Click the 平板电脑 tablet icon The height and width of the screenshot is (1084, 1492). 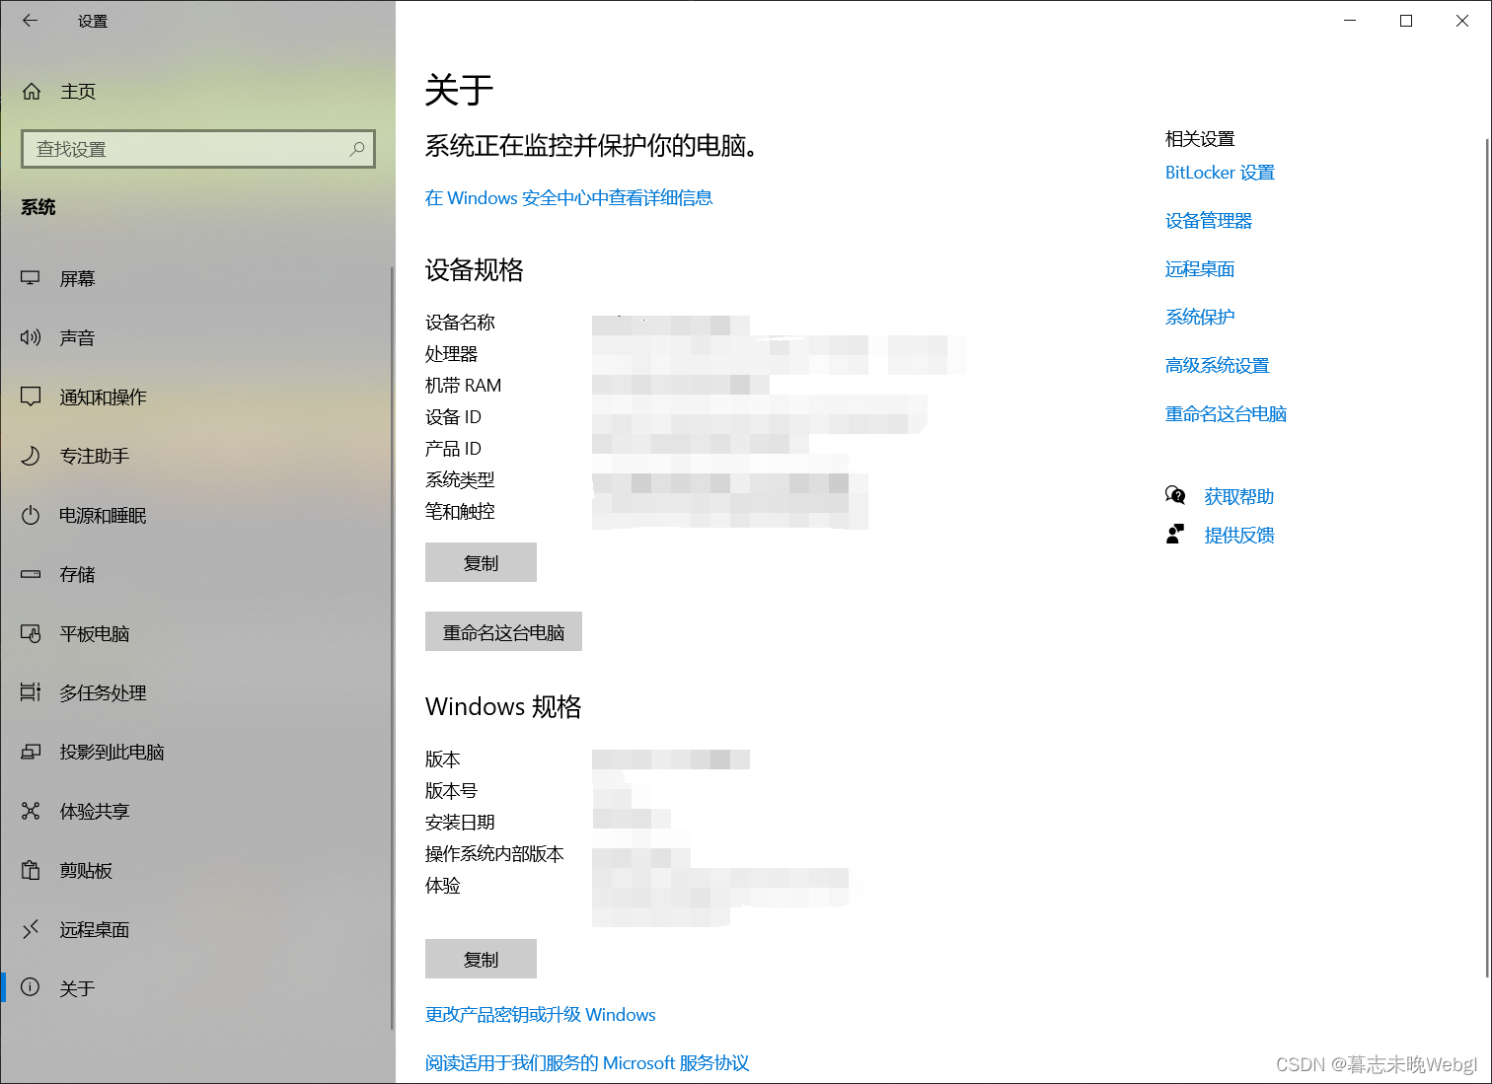[31, 633]
